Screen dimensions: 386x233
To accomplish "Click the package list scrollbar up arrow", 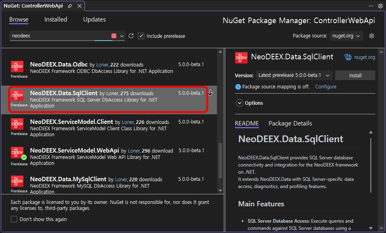I will click(x=220, y=51).
